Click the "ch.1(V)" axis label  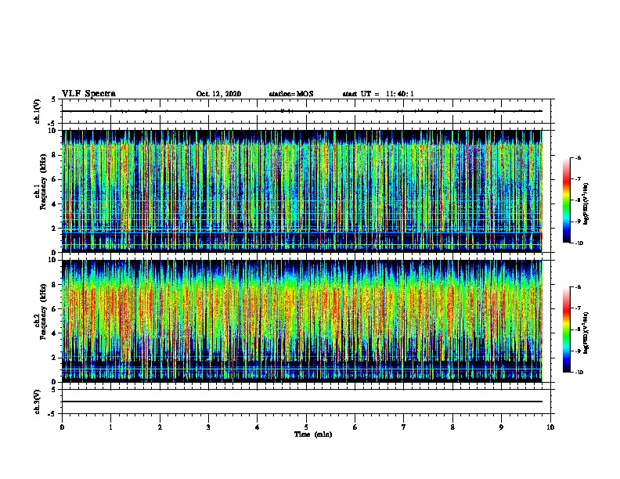click(x=38, y=111)
